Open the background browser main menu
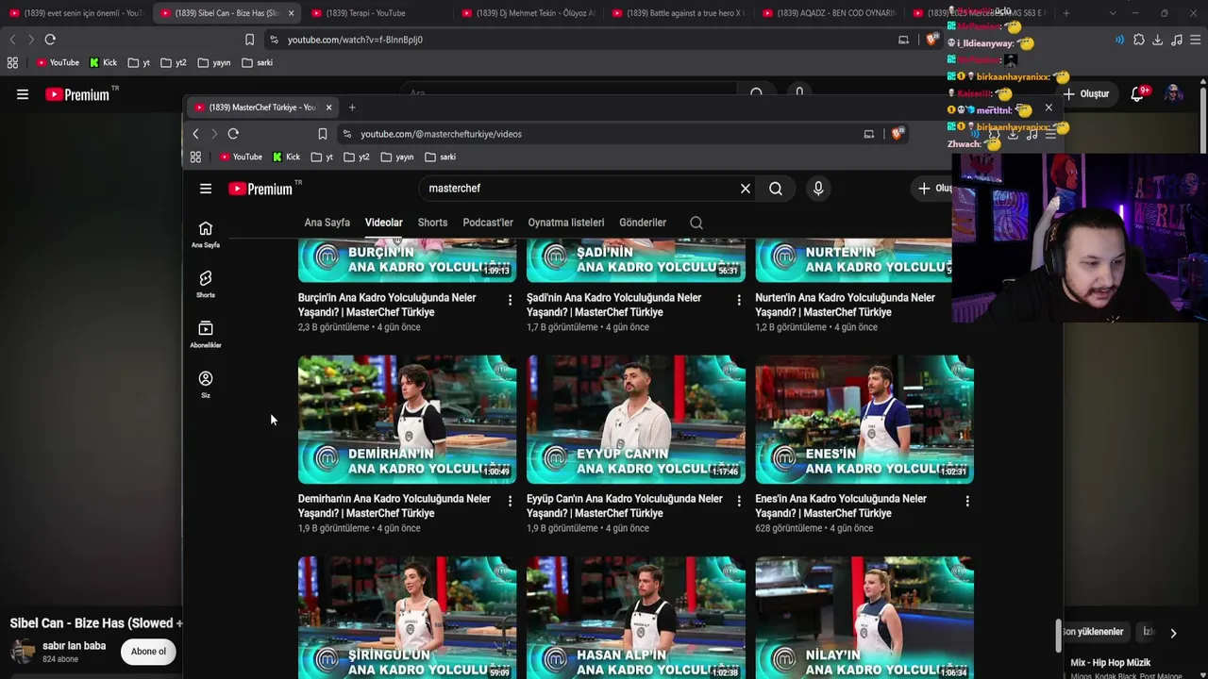The height and width of the screenshot is (679, 1208). coord(1195,40)
